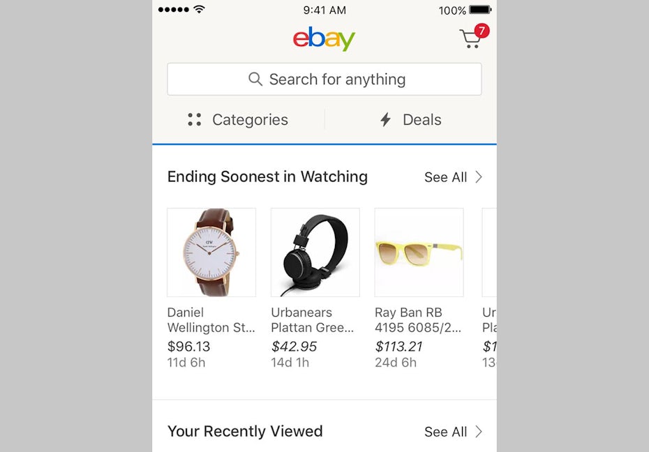Expand Ending Soonest list via chevron
The image size is (649, 452).
[479, 177]
